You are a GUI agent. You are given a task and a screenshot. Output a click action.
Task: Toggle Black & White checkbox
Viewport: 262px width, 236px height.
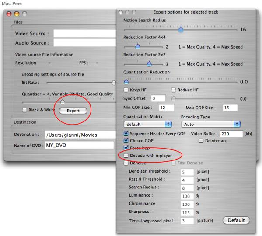click(x=24, y=110)
